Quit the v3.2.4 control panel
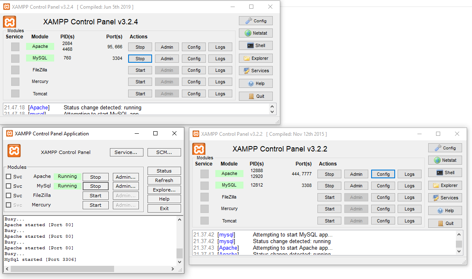Viewport: 472px width, 279px height. 256,96
